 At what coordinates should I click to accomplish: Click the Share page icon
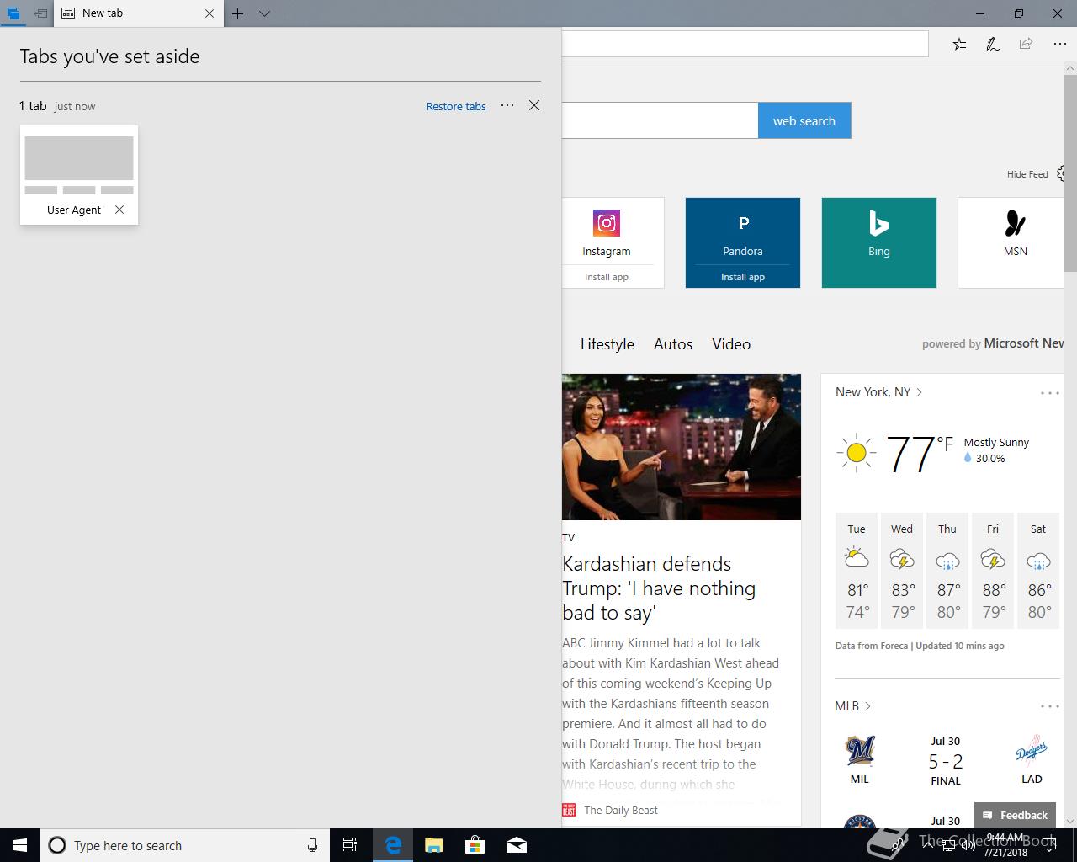pos(1026,44)
